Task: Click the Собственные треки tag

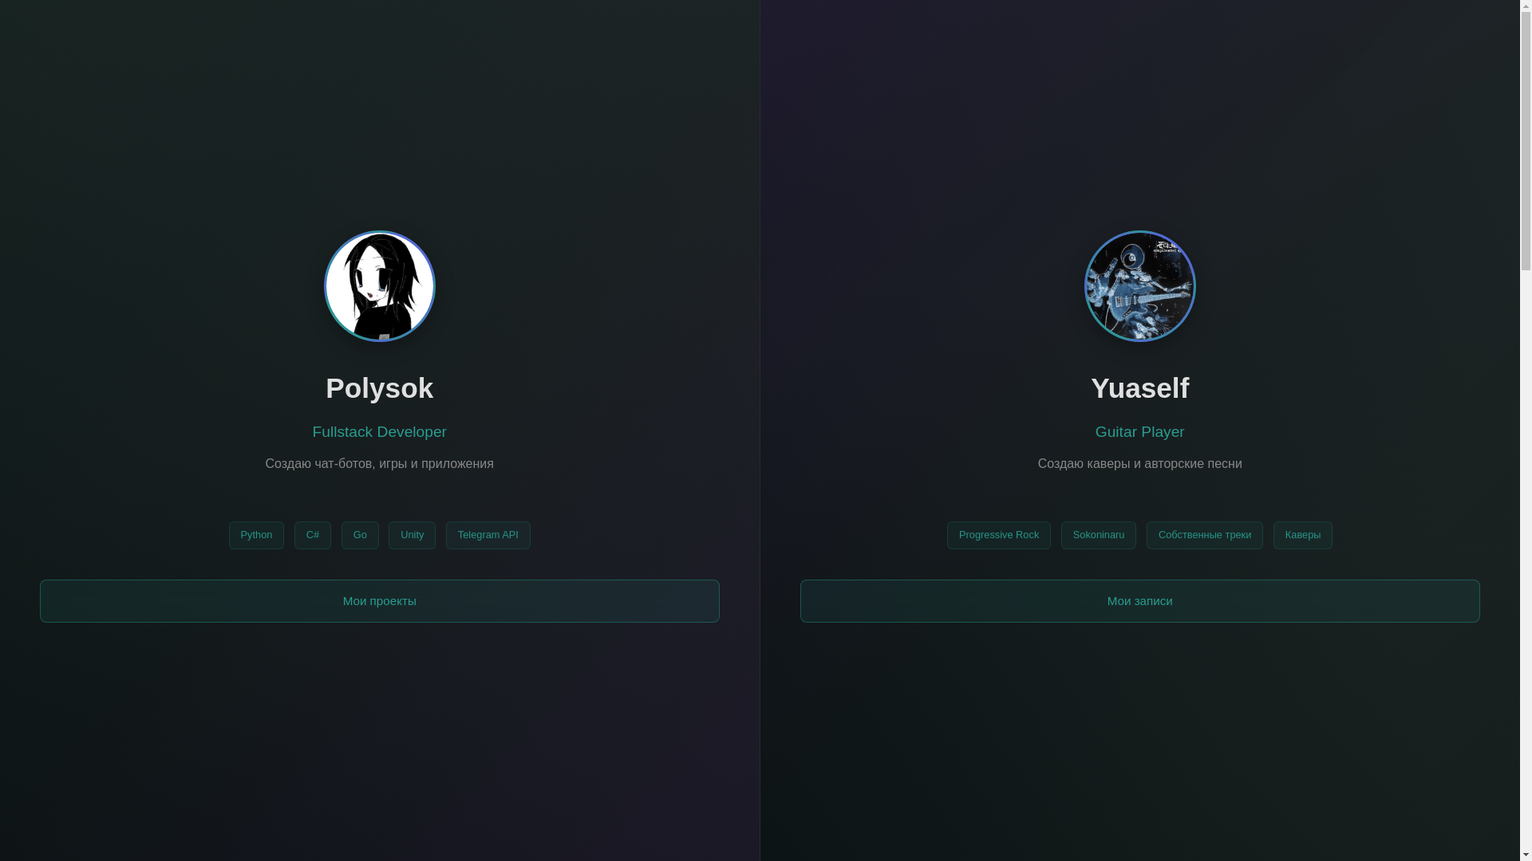Action: pyautogui.click(x=1205, y=535)
